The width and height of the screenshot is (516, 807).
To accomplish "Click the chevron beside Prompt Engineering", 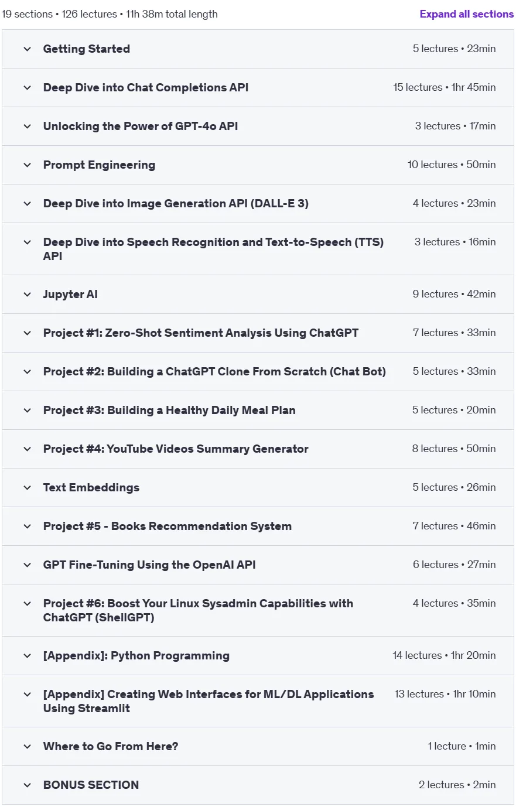I will coord(27,165).
